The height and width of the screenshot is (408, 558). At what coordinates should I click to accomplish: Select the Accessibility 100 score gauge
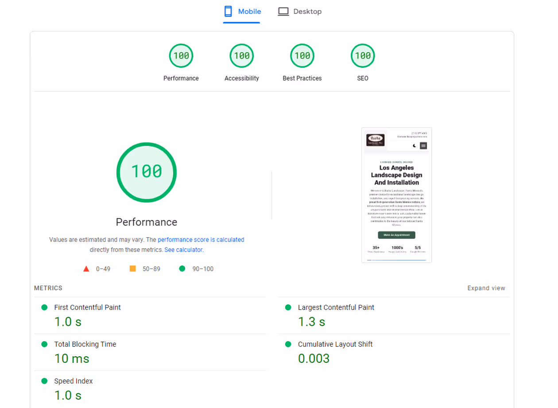click(241, 55)
